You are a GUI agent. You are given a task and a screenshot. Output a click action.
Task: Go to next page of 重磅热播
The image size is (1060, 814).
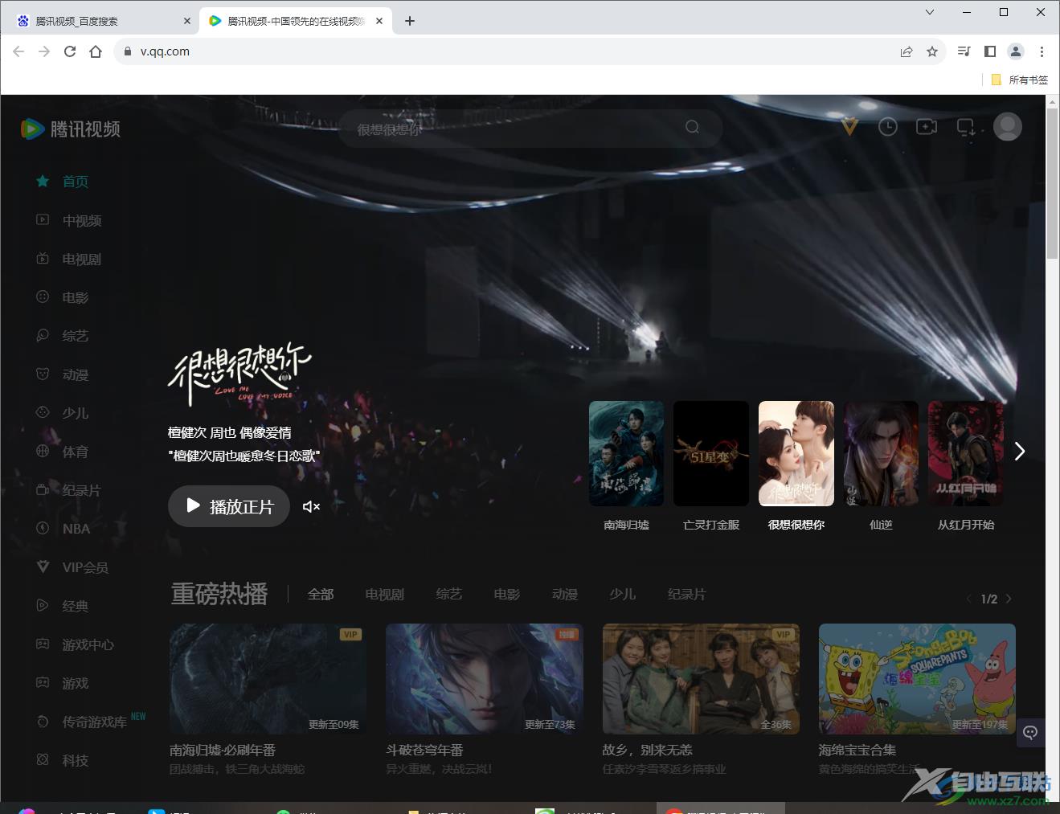pos(1009,599)
